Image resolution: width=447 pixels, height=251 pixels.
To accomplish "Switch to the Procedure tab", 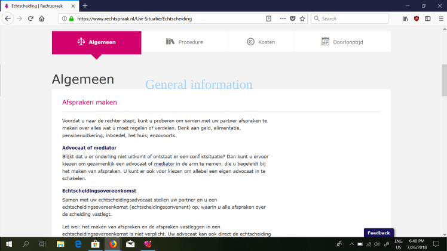I will [x=184, y=42].
